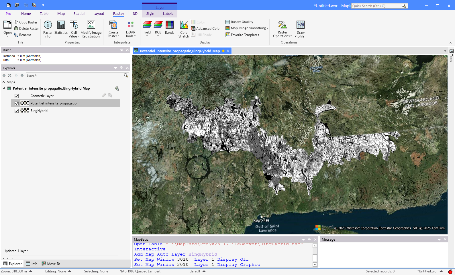Click the Explorer search field

[x=74, y=76]
